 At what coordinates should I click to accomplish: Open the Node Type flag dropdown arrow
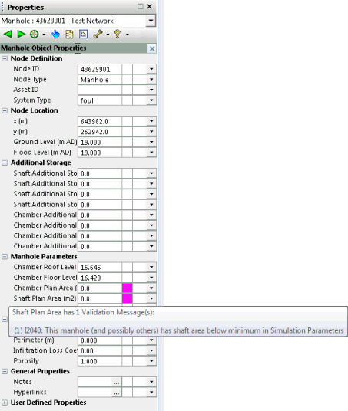(x=151, y=80)
